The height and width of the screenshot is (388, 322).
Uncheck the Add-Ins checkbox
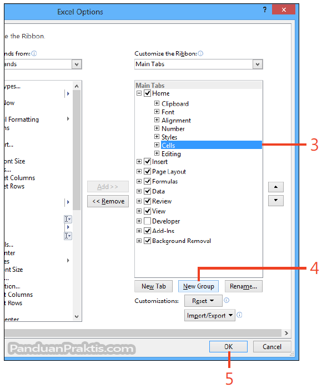click(x=148, y=231)
